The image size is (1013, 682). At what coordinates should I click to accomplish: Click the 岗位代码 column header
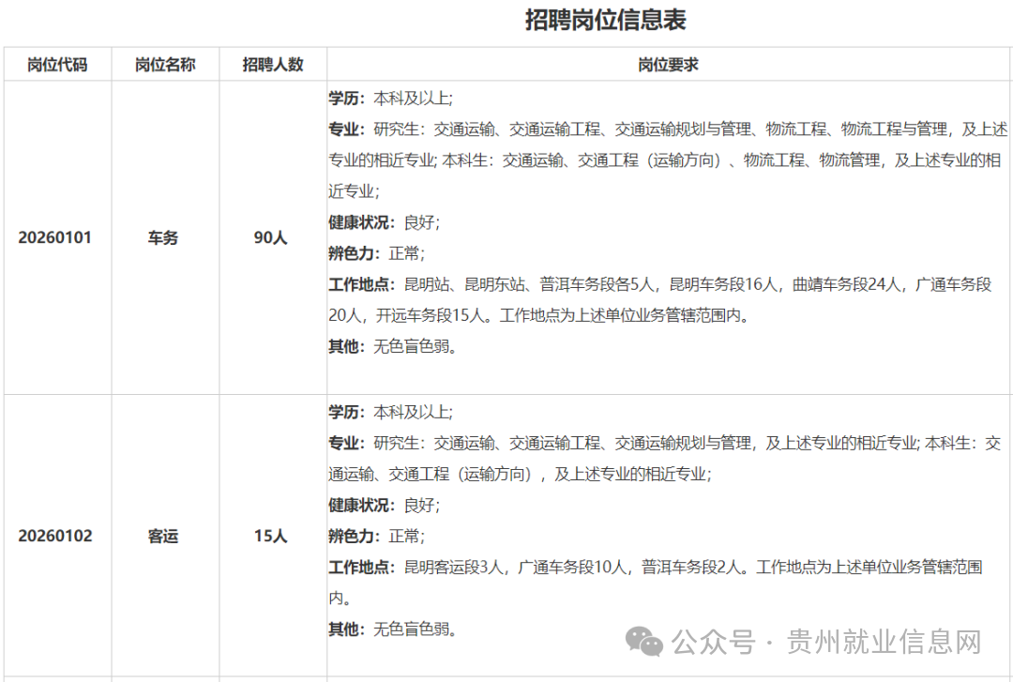(57, 65)
